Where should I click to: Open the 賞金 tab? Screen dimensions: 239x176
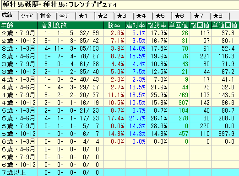(47, 16)
